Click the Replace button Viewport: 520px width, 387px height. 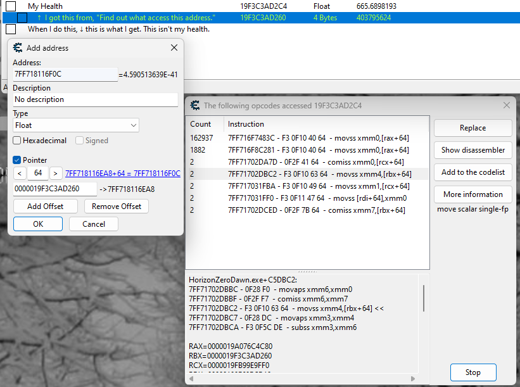[472, 128]
